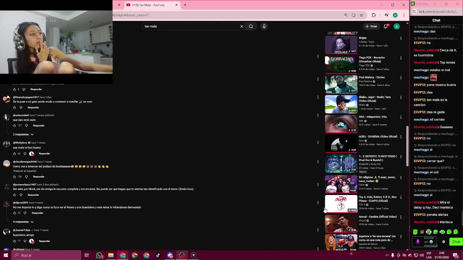Click the Windows taskbar Buscar search box

(46, 255)
